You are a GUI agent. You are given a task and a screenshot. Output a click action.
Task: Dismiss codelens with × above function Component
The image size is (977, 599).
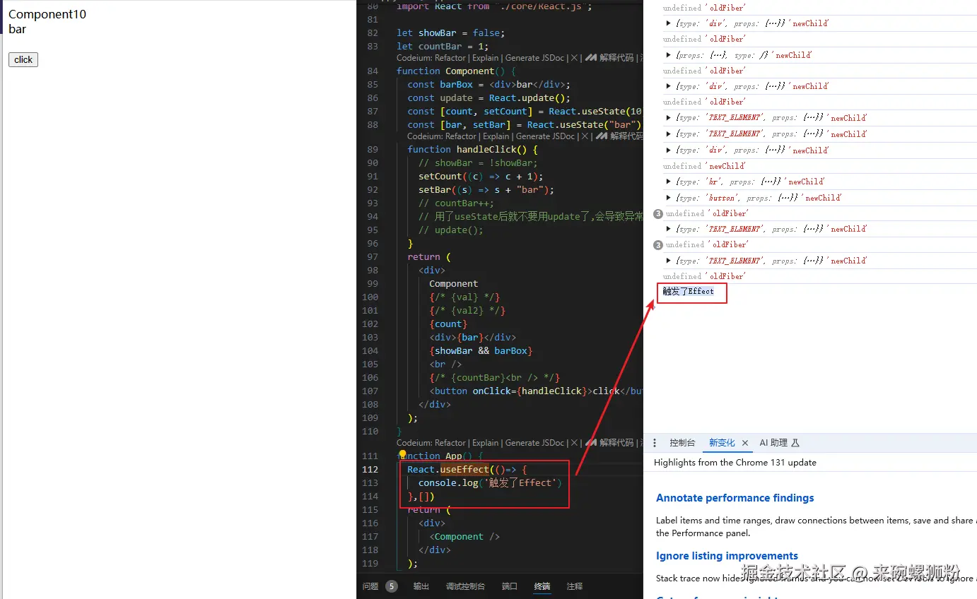(574, 58)
